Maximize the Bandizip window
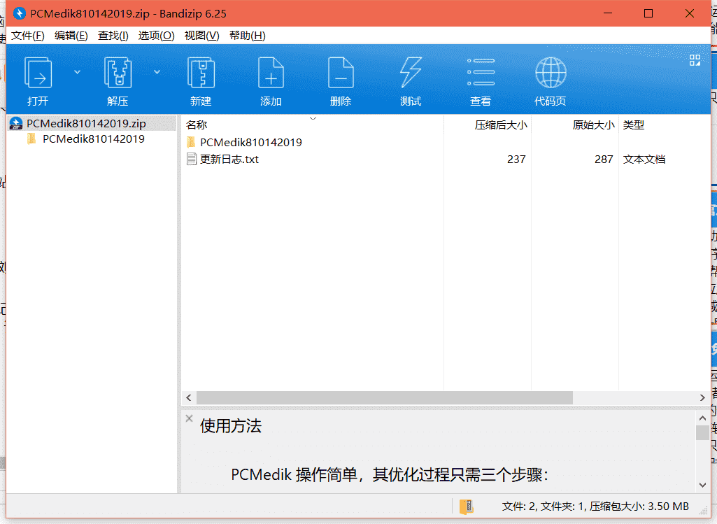This screenshot has width=717, height=524. coord(648,13)
